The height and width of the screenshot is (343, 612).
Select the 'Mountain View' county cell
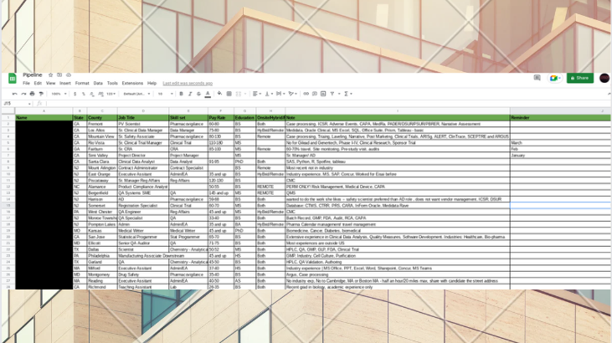pos(102,136)
